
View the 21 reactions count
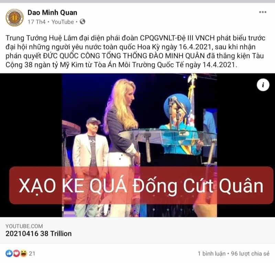coord(32,253)
